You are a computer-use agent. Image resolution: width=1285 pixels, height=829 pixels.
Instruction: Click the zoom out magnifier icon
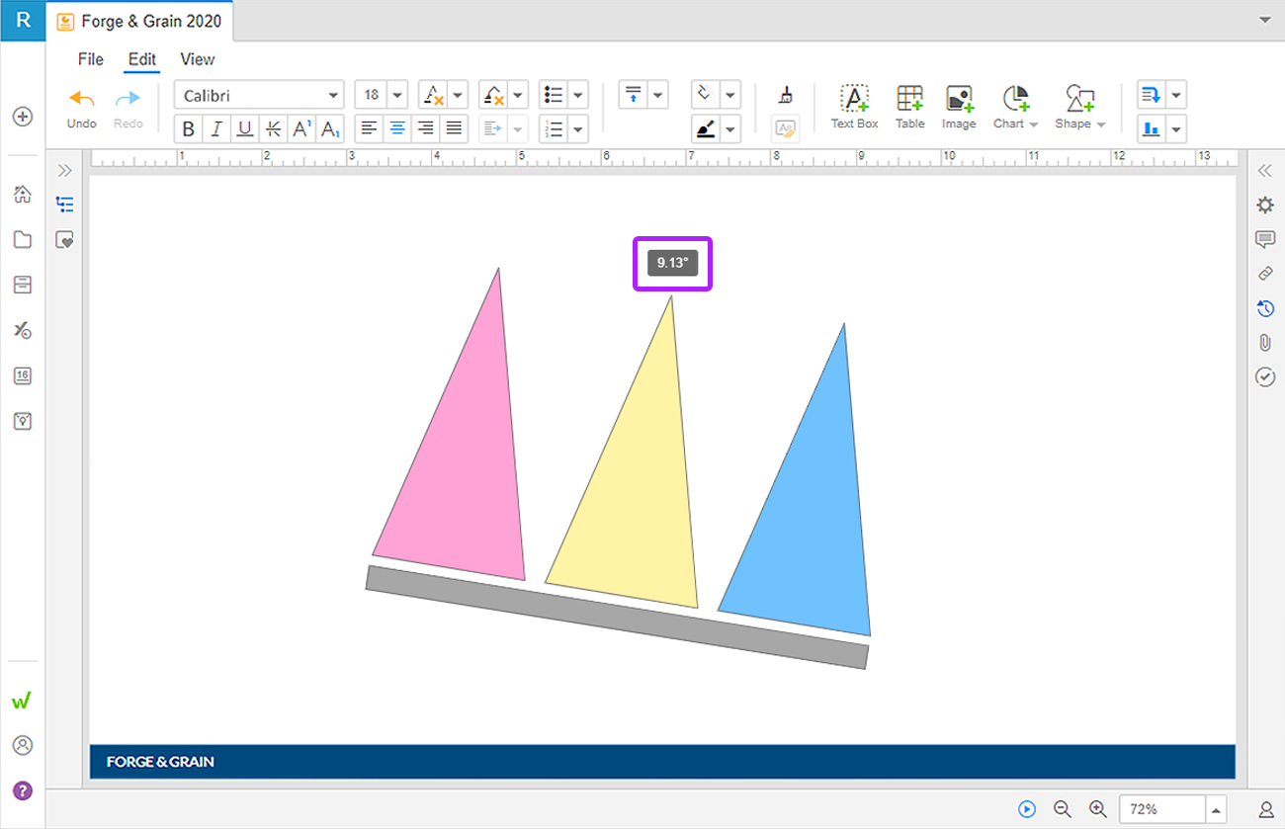(x=1063, y=809)
